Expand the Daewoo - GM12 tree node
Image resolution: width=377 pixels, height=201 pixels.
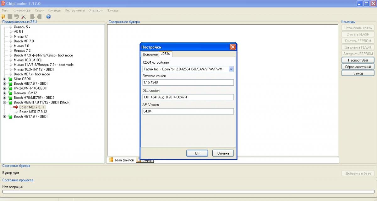[x=5, y=93]
